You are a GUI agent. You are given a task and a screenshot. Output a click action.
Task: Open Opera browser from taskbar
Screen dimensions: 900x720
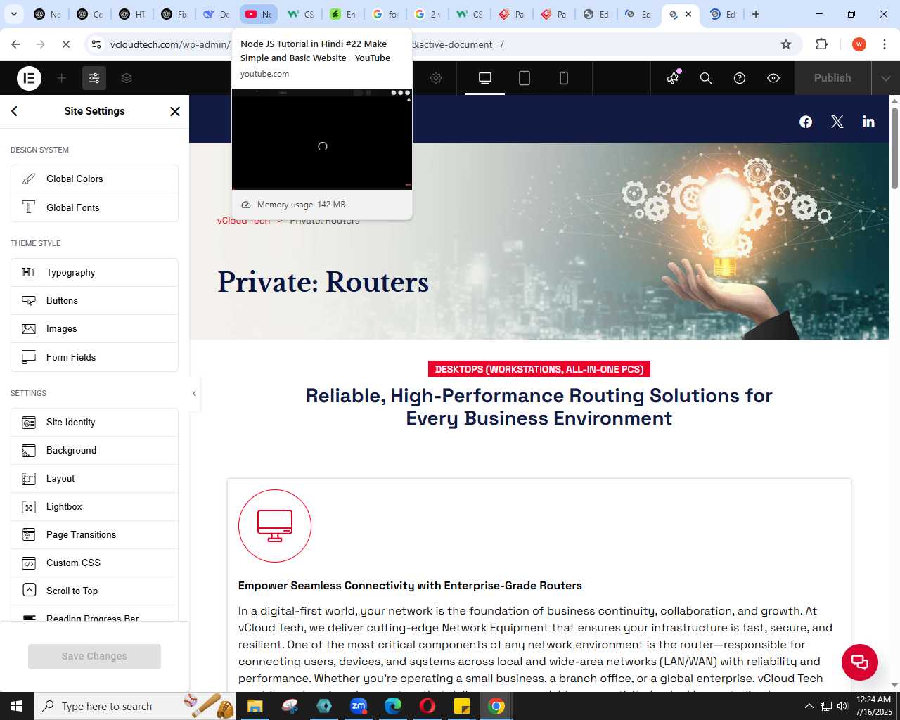[x=427, y=706]
